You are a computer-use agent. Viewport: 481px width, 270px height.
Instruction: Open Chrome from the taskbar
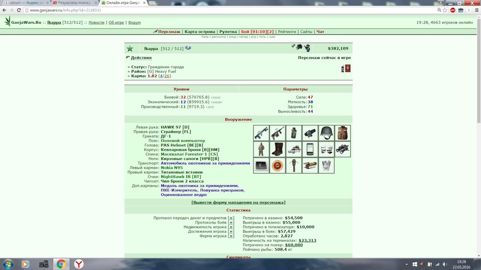pos(61,264)
